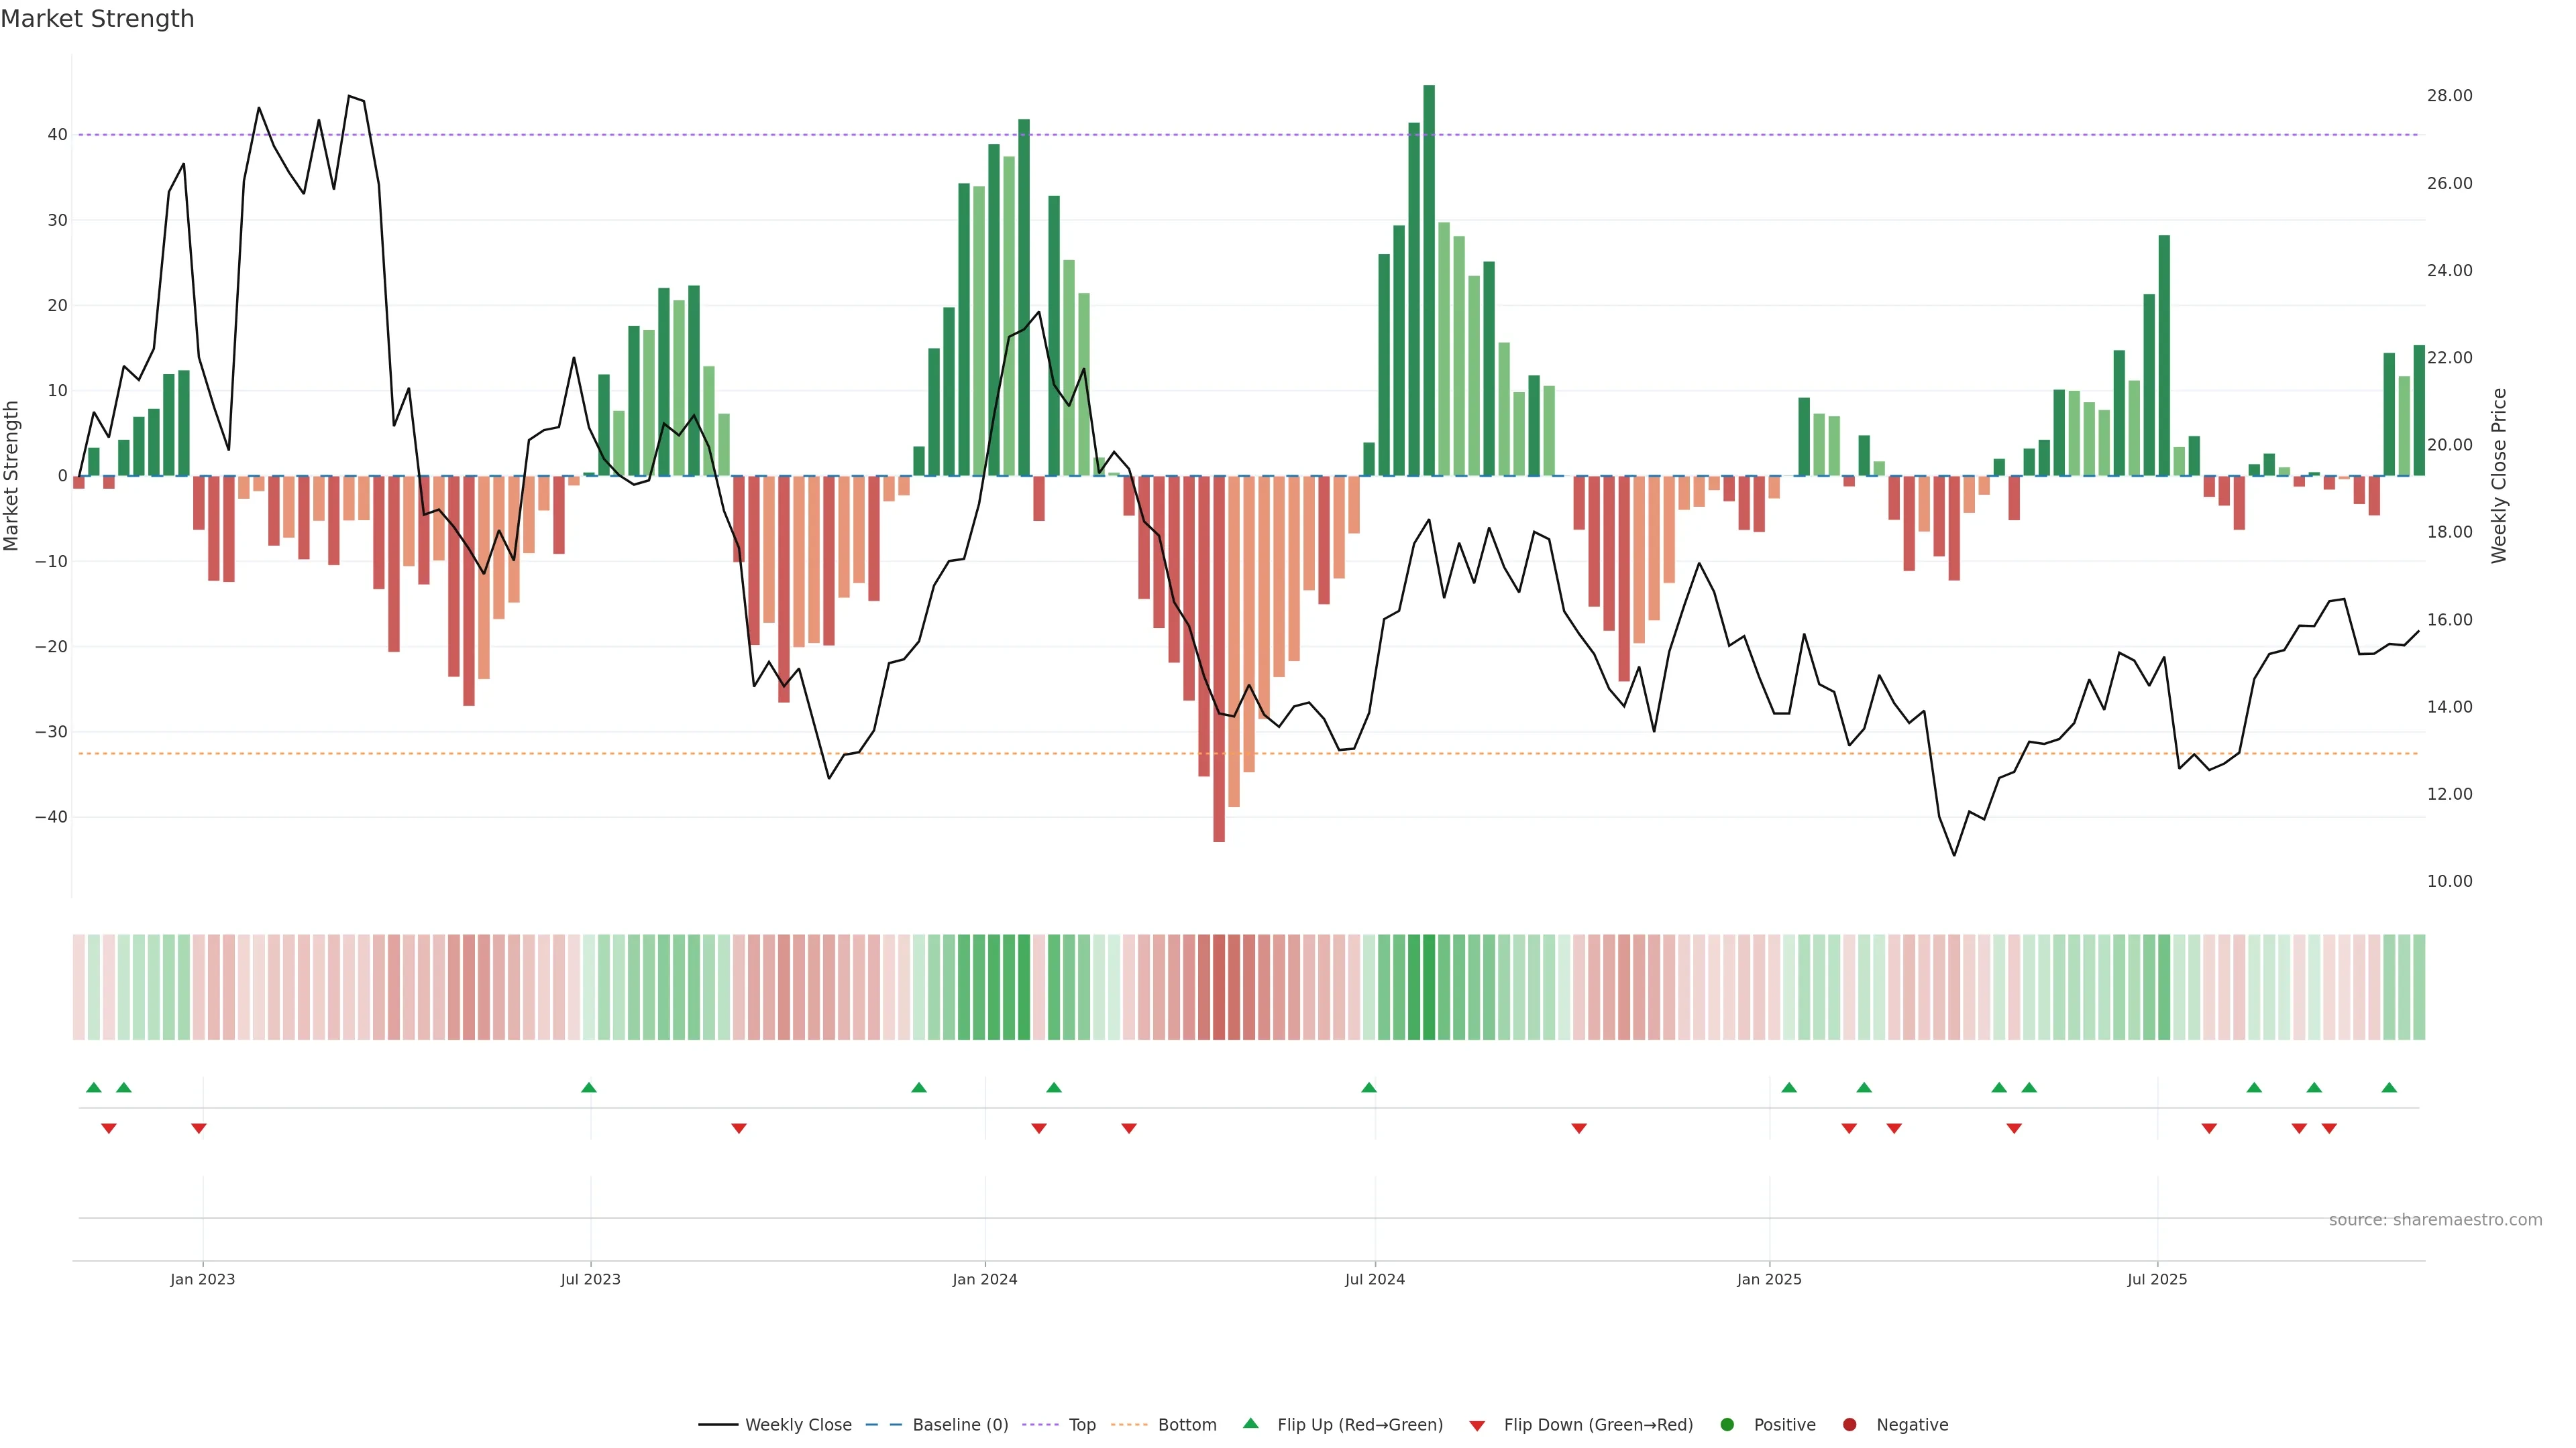
Task: Click the Flip Up green triangle legend icon
Action: click(1250, 1423)
